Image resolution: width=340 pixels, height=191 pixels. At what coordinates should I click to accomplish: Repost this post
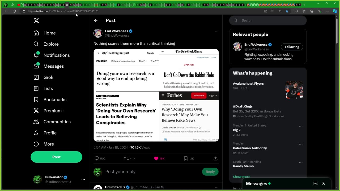pyautogui.click(x=126, y=158)
